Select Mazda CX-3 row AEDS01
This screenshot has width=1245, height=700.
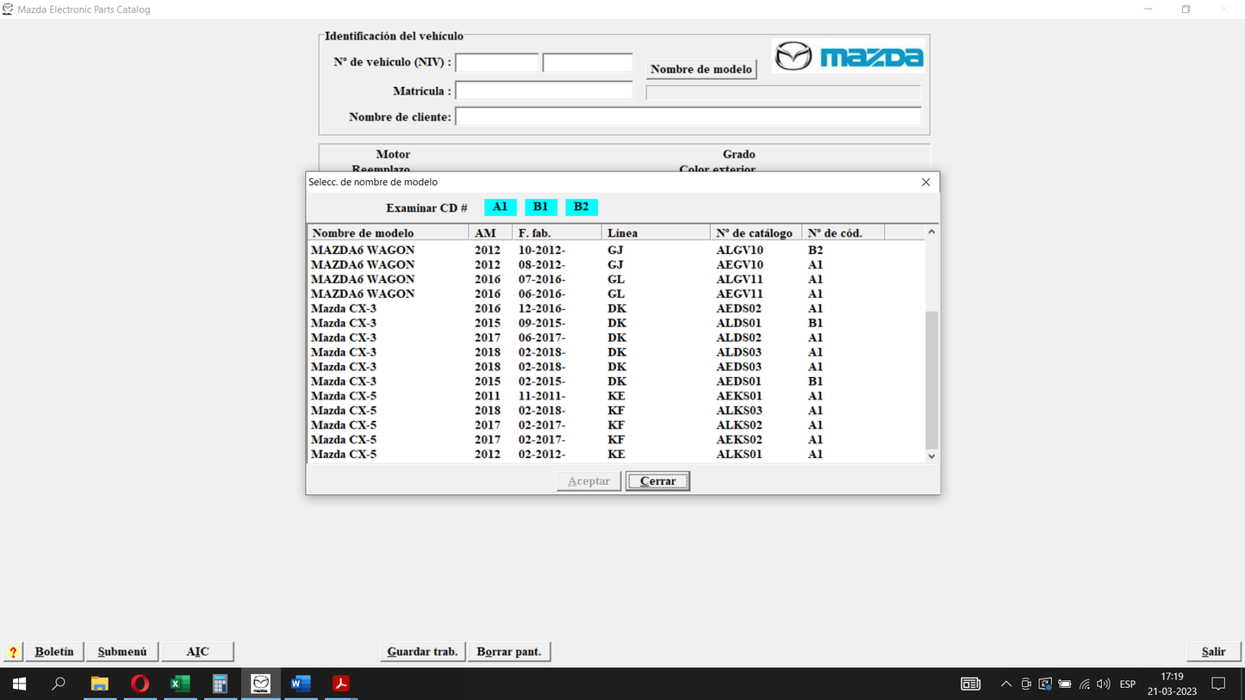pos(616,381)
